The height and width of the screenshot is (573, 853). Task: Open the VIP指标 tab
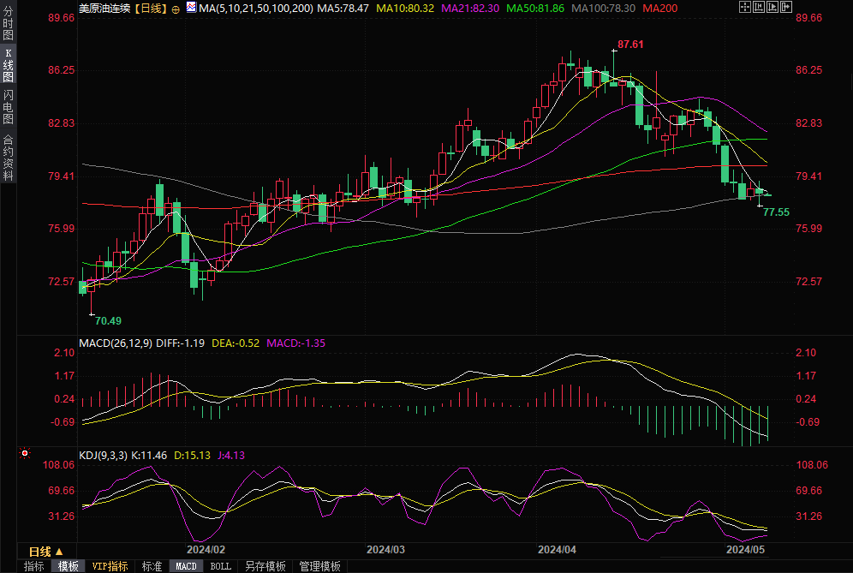(x=110, y=566)
